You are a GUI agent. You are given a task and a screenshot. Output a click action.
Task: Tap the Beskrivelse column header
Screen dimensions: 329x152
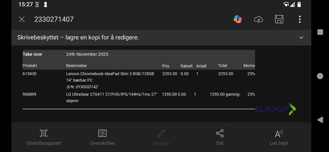76,66
